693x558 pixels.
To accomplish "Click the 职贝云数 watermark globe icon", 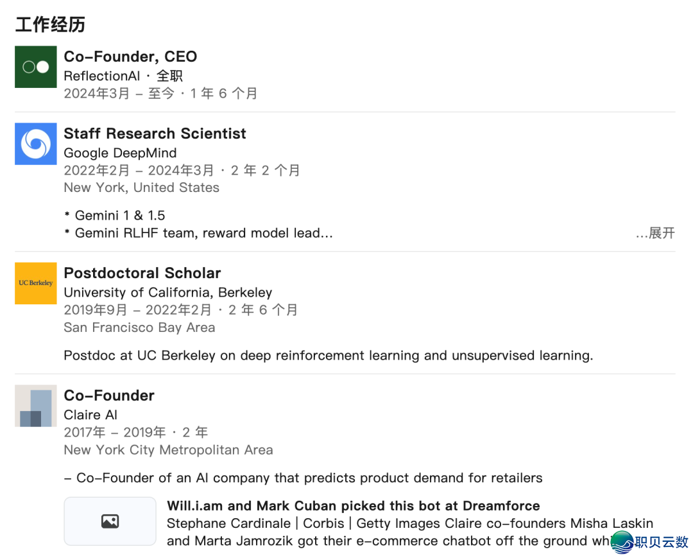I will (622, 542).
